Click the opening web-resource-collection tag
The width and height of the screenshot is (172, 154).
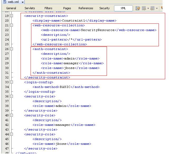point(59,25)
